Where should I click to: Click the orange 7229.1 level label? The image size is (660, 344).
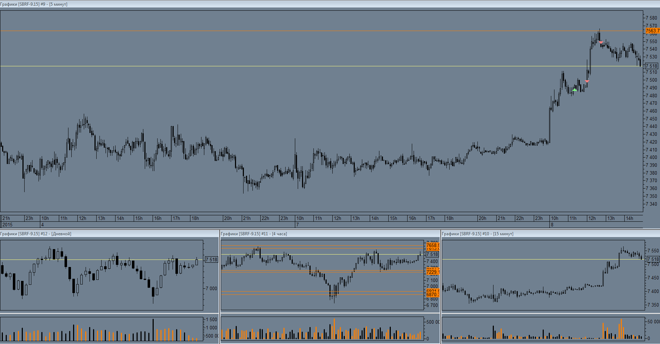pyautogui.click(x=433, y=272)
